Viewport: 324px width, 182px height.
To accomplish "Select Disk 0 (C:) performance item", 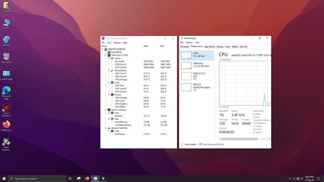I will tap(197, 76).
